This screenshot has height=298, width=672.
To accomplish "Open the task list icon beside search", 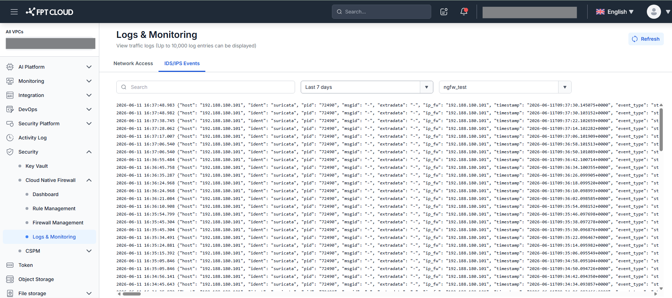I will (444, 12).
